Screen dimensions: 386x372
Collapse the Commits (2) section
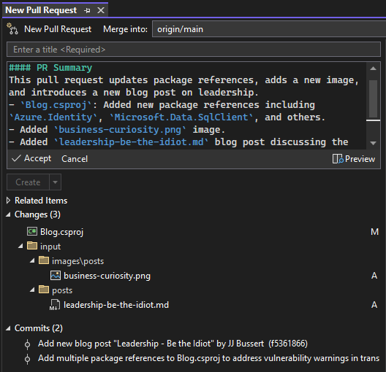[x=8, y=328]
